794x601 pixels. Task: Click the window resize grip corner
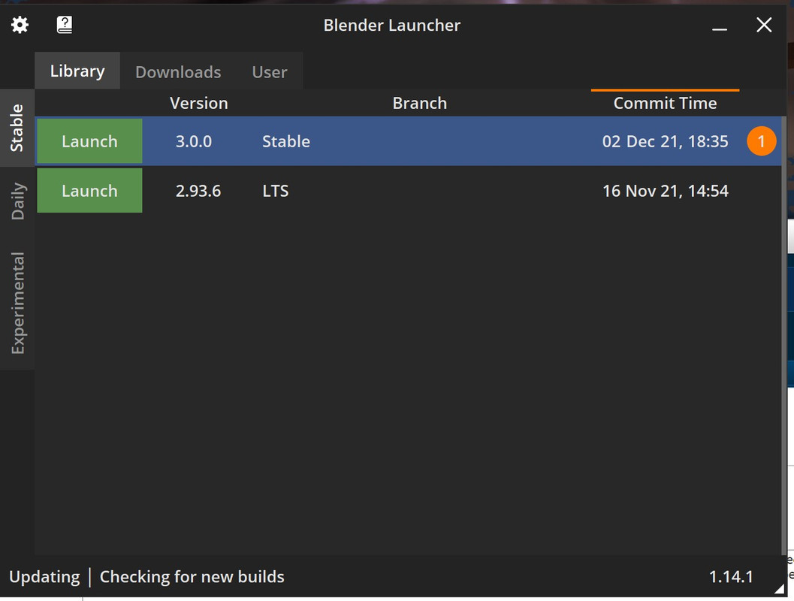point(780,588)
